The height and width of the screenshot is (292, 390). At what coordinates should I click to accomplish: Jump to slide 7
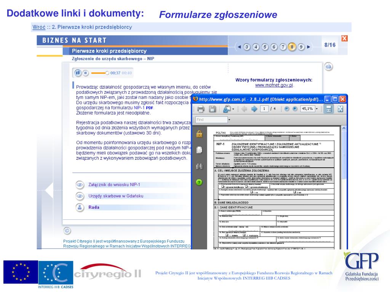pos(283,47)
